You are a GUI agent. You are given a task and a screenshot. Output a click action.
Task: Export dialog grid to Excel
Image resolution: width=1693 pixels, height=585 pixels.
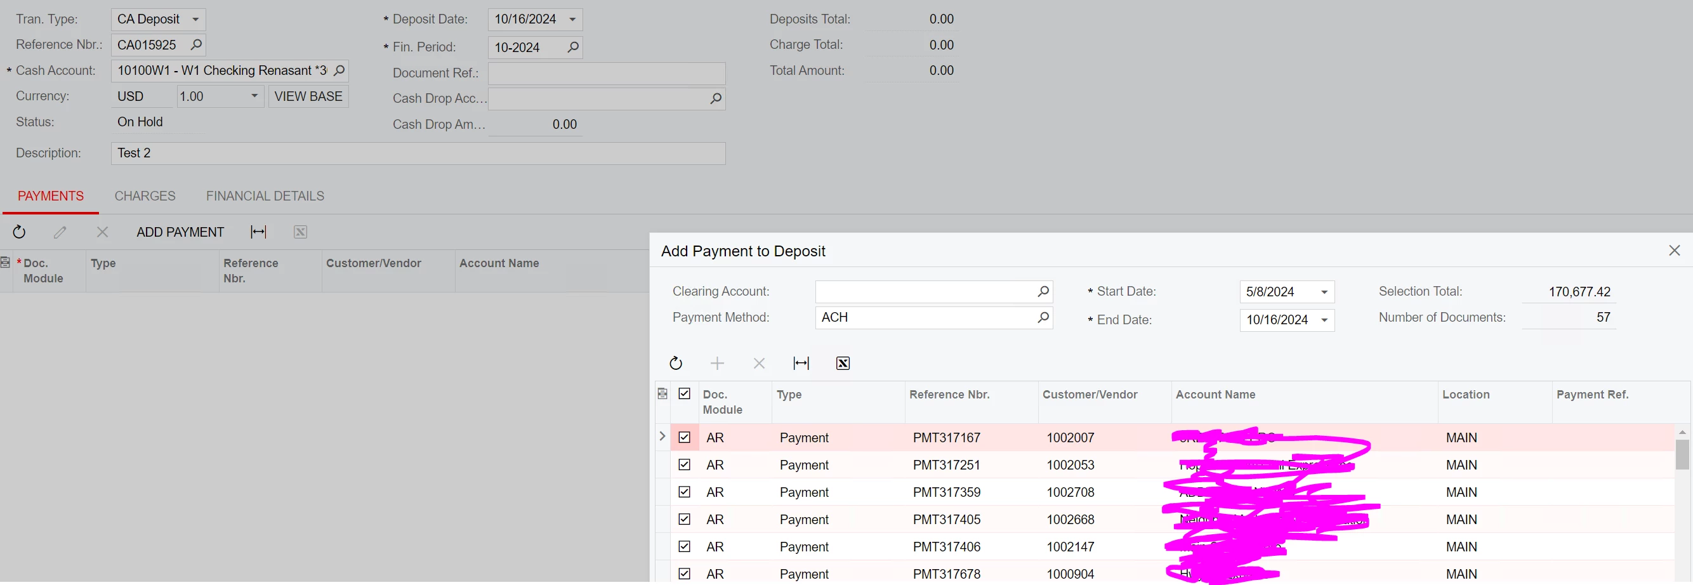[x=843, y=362]
